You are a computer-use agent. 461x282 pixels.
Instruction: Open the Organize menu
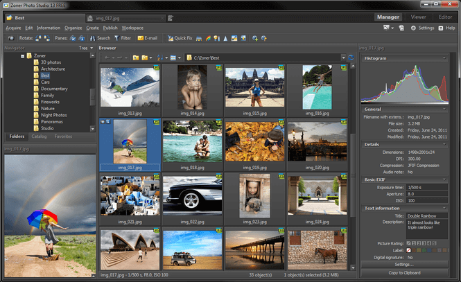(73, 28)
